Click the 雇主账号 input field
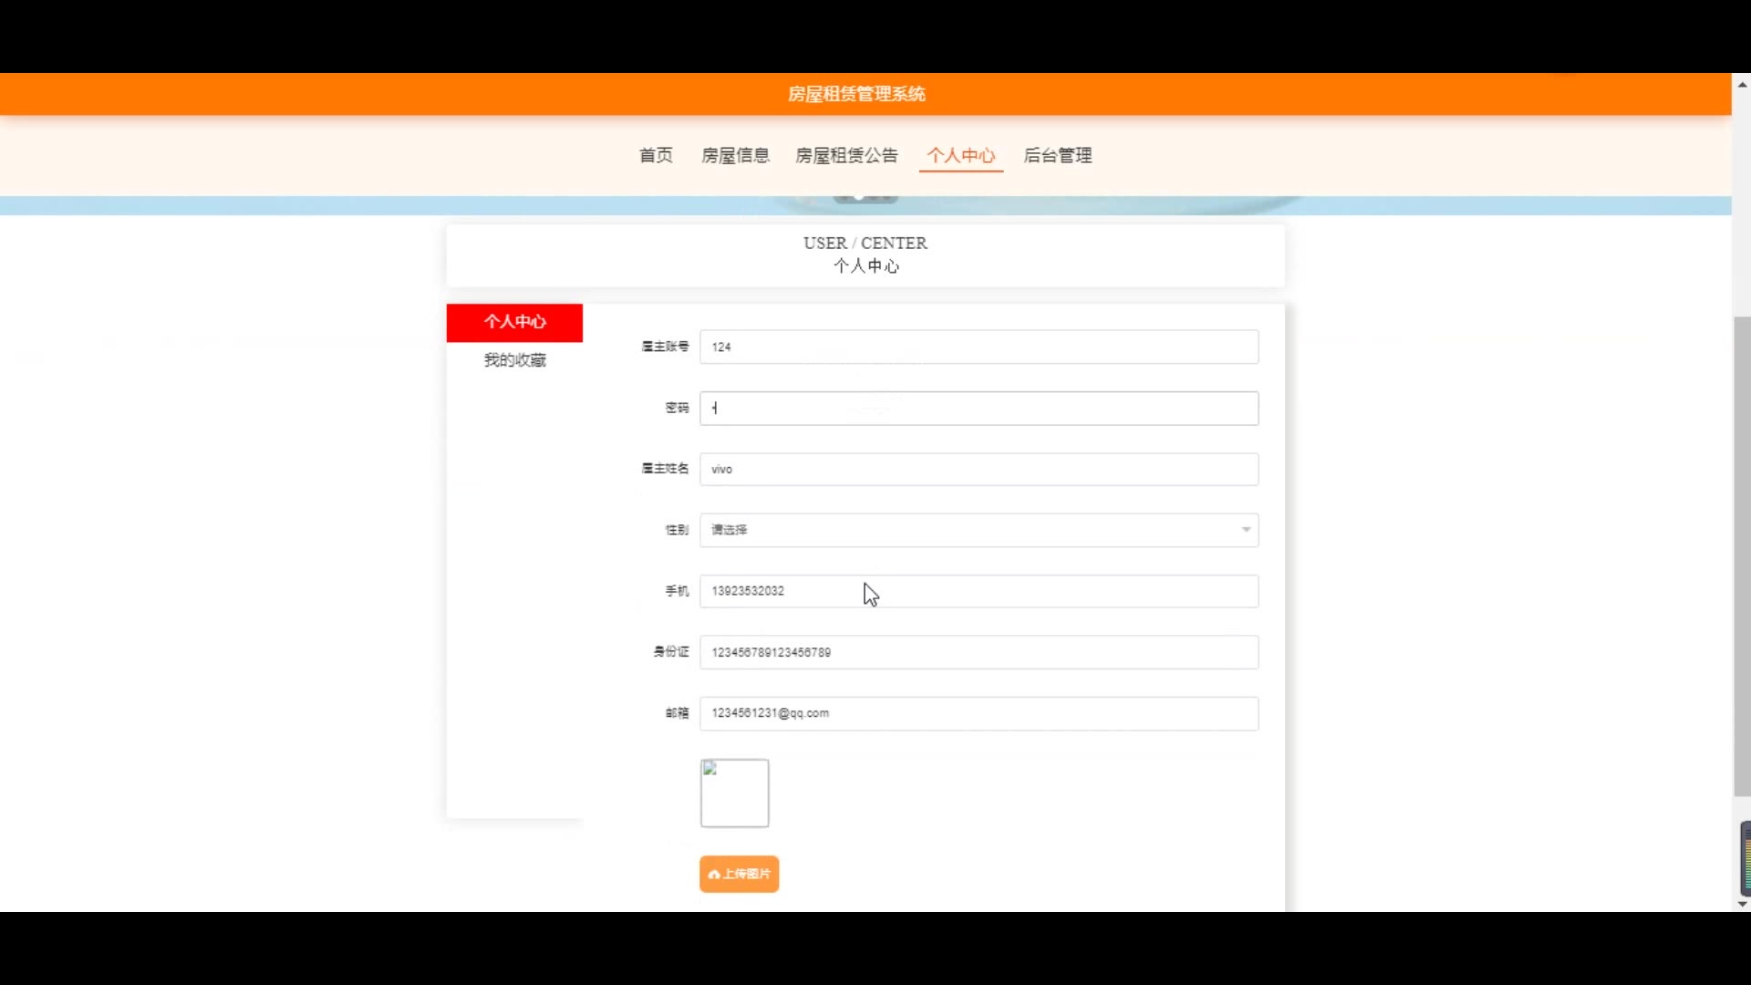Image resolution: width=1751 pixels, height=985 pixels. click(x=979, y=347)
